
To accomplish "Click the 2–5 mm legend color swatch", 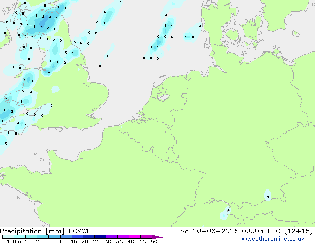I will tap(43, 237).
